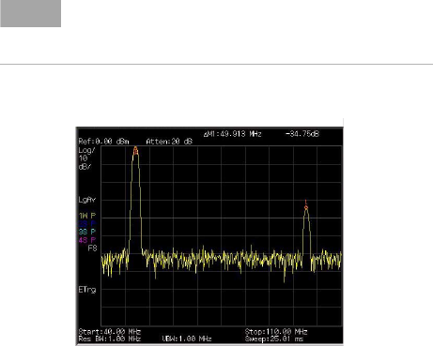The height and width of the screenshot is (346, 433).
Task: Select the magenta 4S P trace indicator
Action: [87, 240]
